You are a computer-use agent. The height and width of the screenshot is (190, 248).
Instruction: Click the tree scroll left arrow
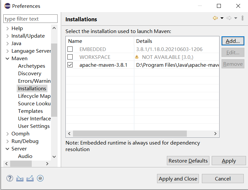[7, 164]
